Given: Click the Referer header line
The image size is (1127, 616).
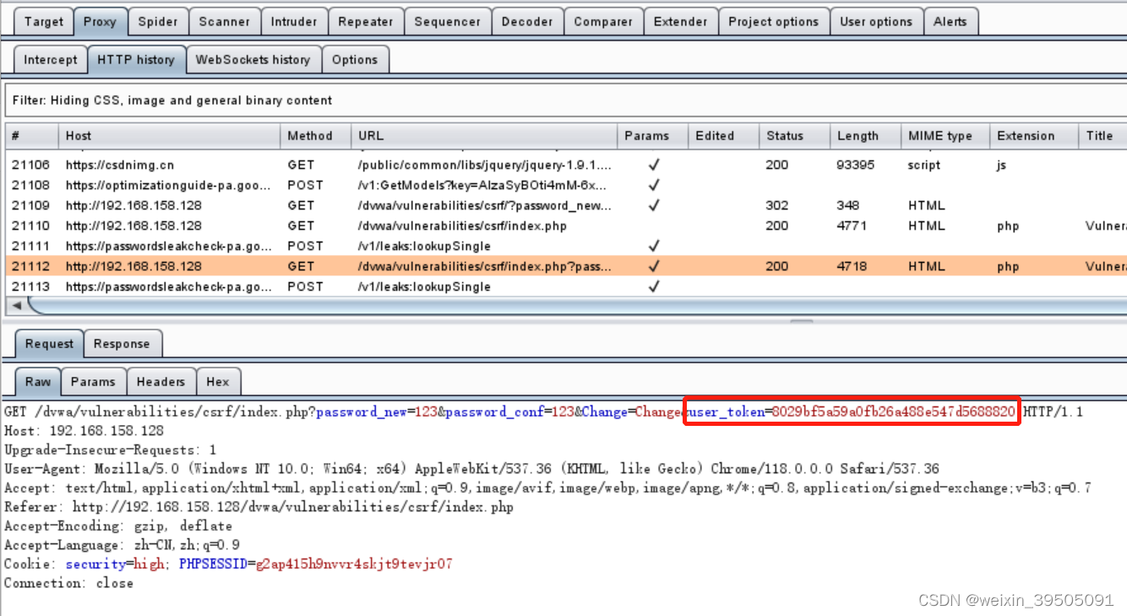Looking at the screenshot, I should pos(259,507).
